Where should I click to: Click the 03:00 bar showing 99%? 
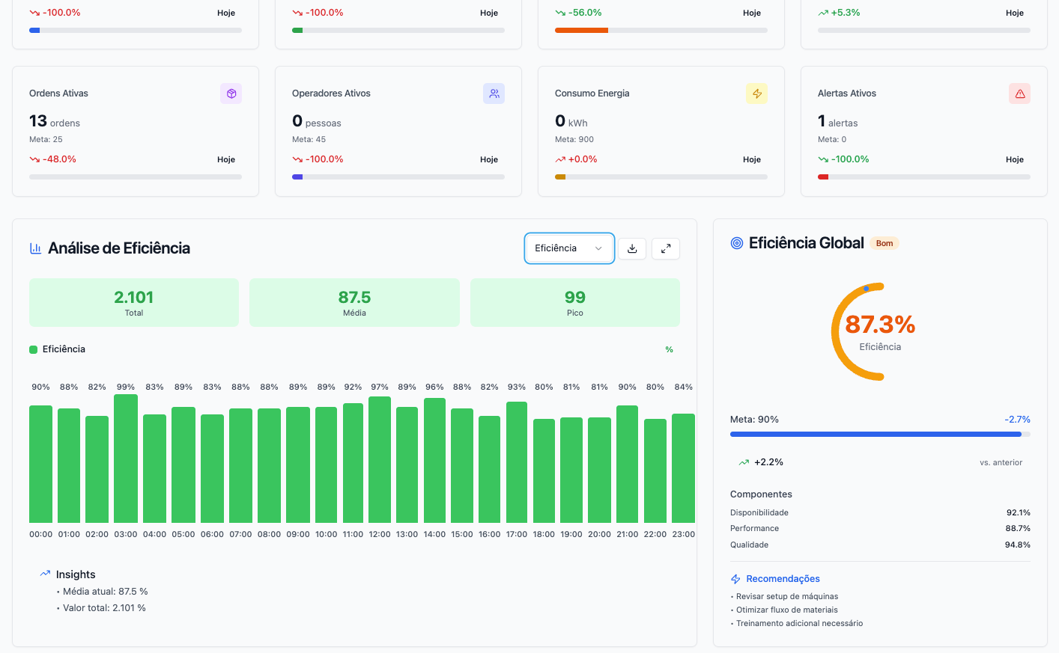(x=126, y=459)
